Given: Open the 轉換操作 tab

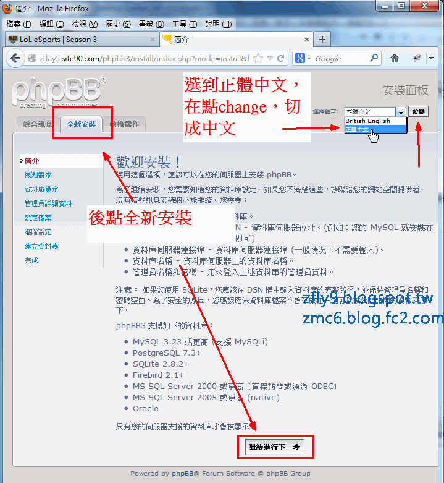Looking at the screenshot, I should point(124,124).
